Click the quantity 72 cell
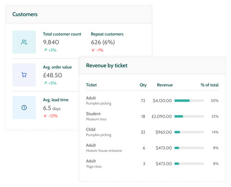 point(143,101)
